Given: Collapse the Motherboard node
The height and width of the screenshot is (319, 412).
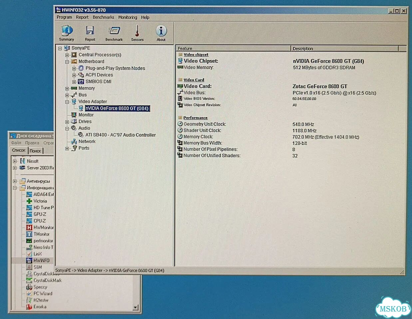Looking at the screenshot, I should tap(67, 62).
